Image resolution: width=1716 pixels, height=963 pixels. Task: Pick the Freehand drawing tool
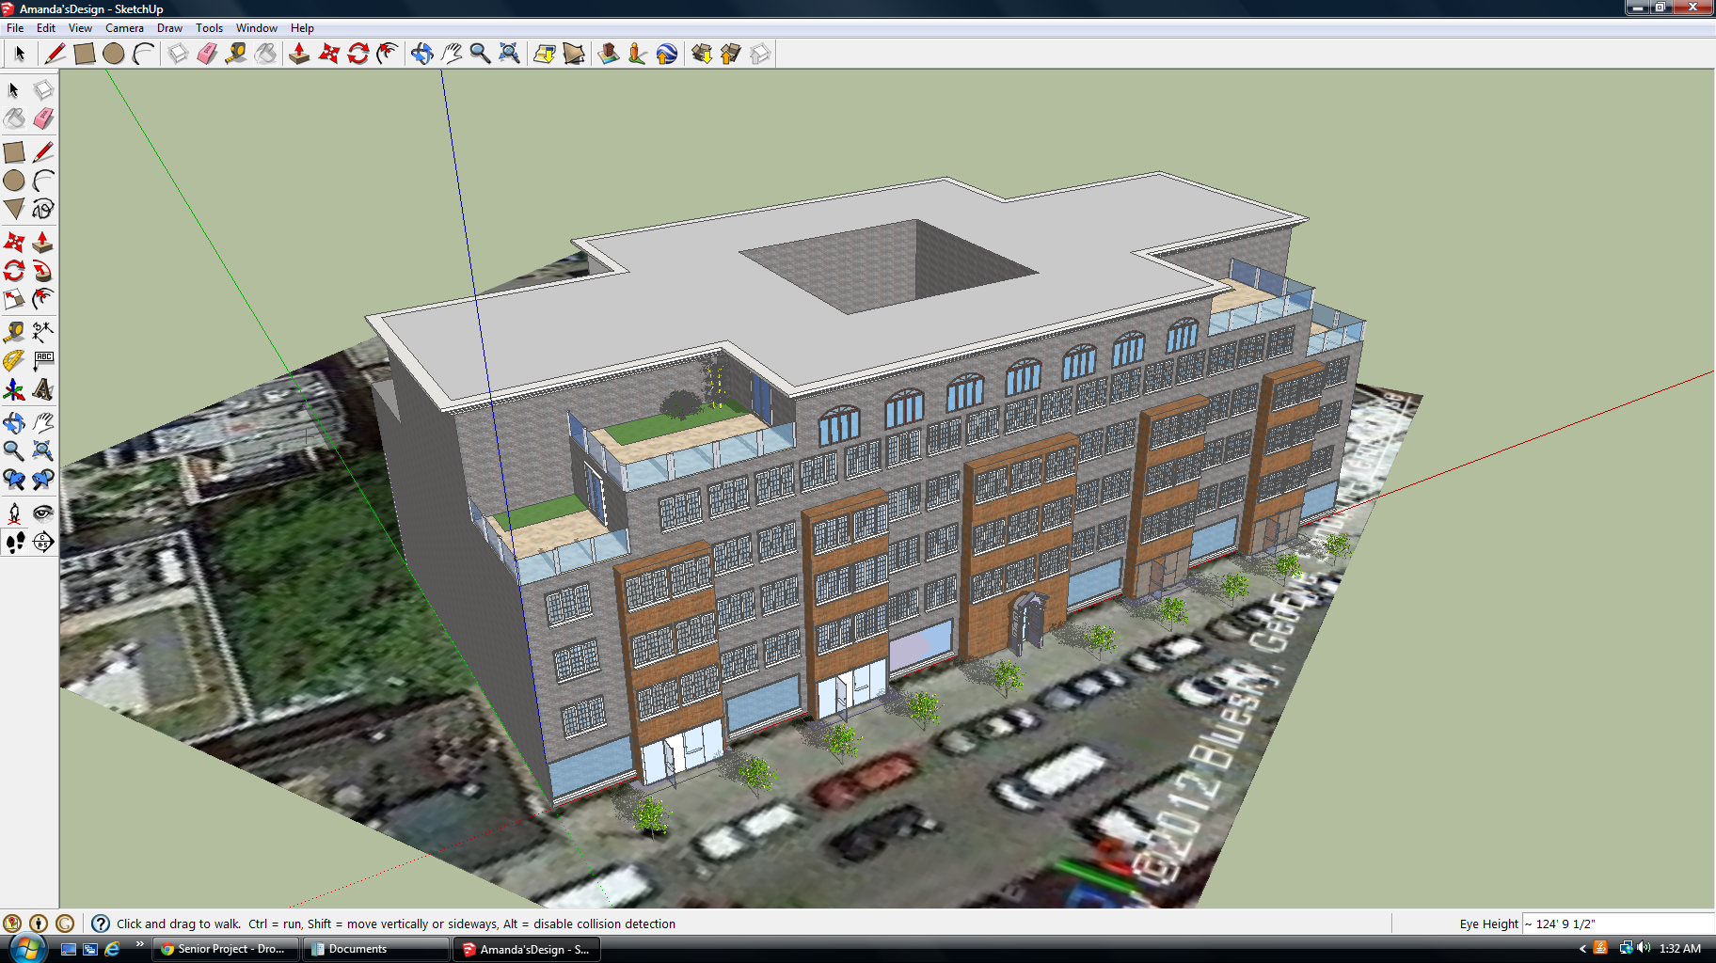click(x=42, y=209)
